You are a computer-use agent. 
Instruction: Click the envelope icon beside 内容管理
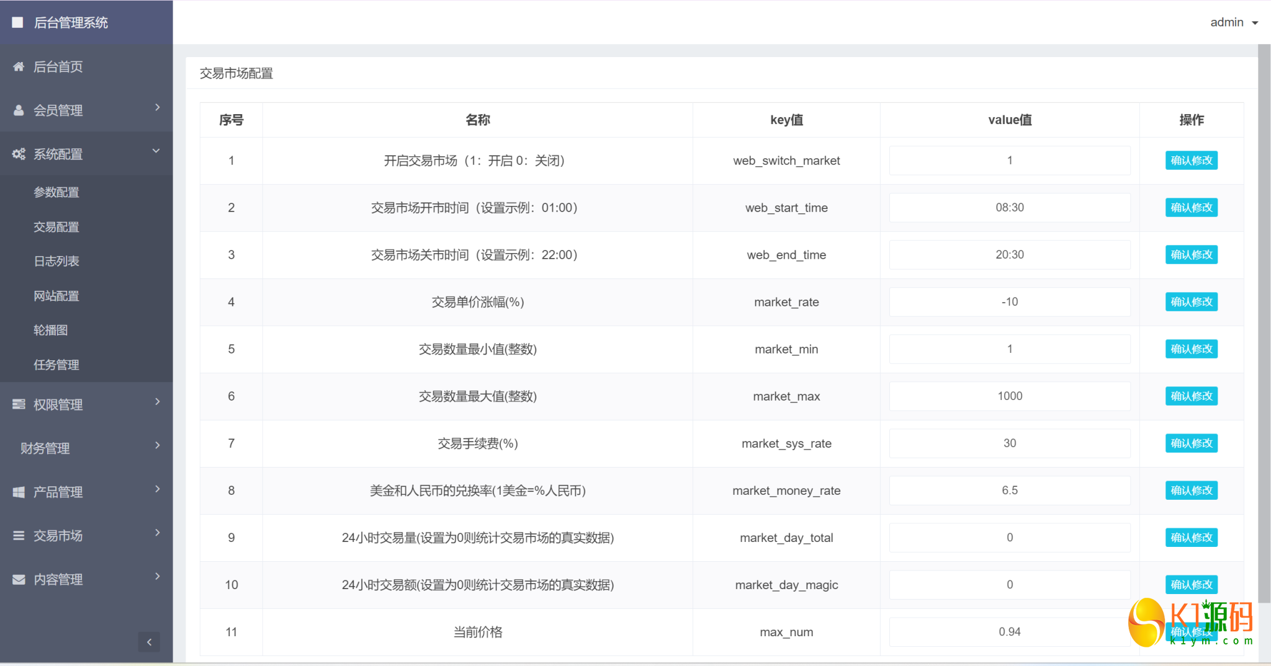tap(19, 579)
